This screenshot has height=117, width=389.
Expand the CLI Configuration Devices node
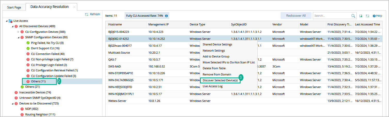[18, 32]
